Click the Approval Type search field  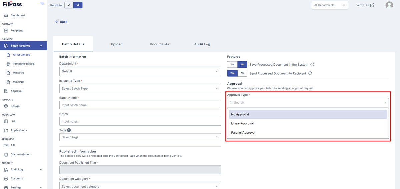[x=308, y=103]
